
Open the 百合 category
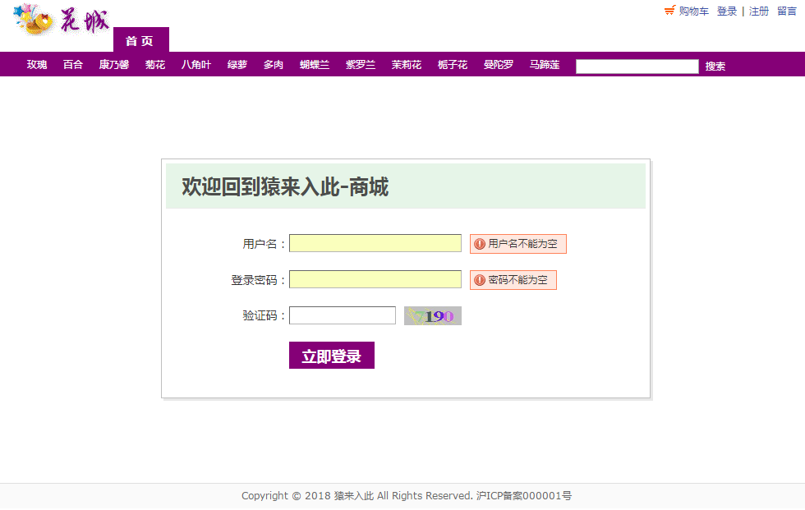[73, 65]
